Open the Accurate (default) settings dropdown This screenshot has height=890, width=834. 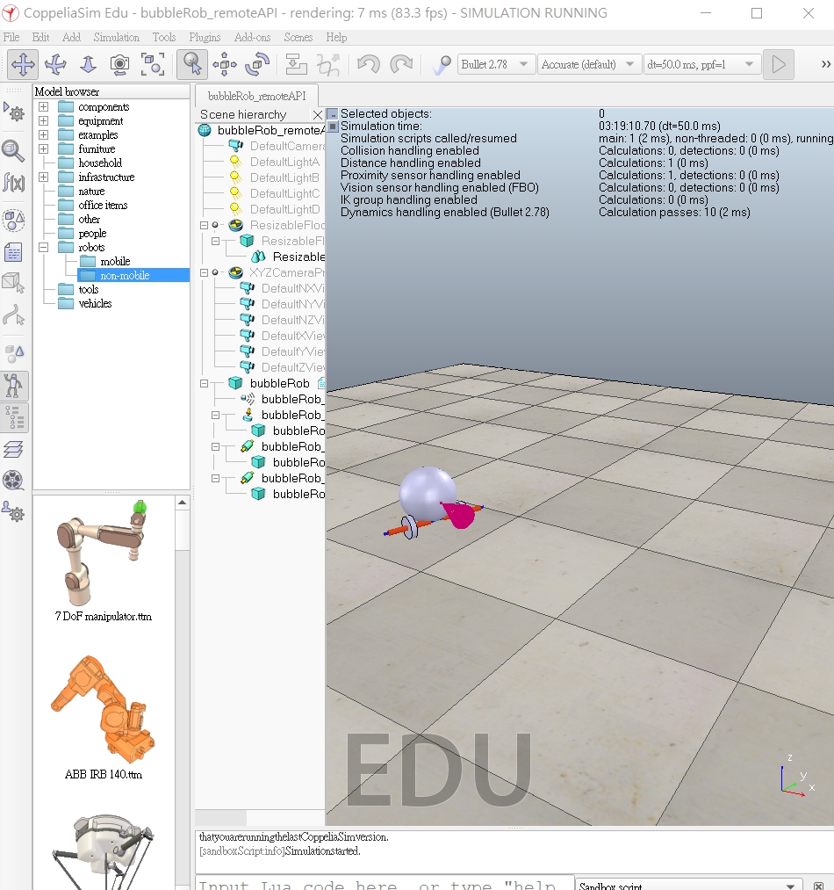pos(589,64)
